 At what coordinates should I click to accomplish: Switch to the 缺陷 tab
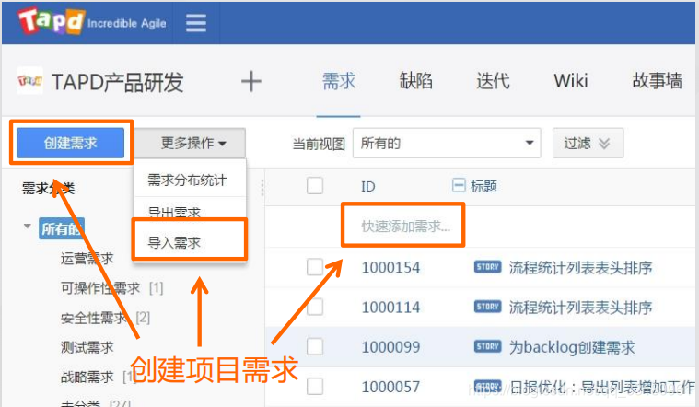[x=415, y=81]
